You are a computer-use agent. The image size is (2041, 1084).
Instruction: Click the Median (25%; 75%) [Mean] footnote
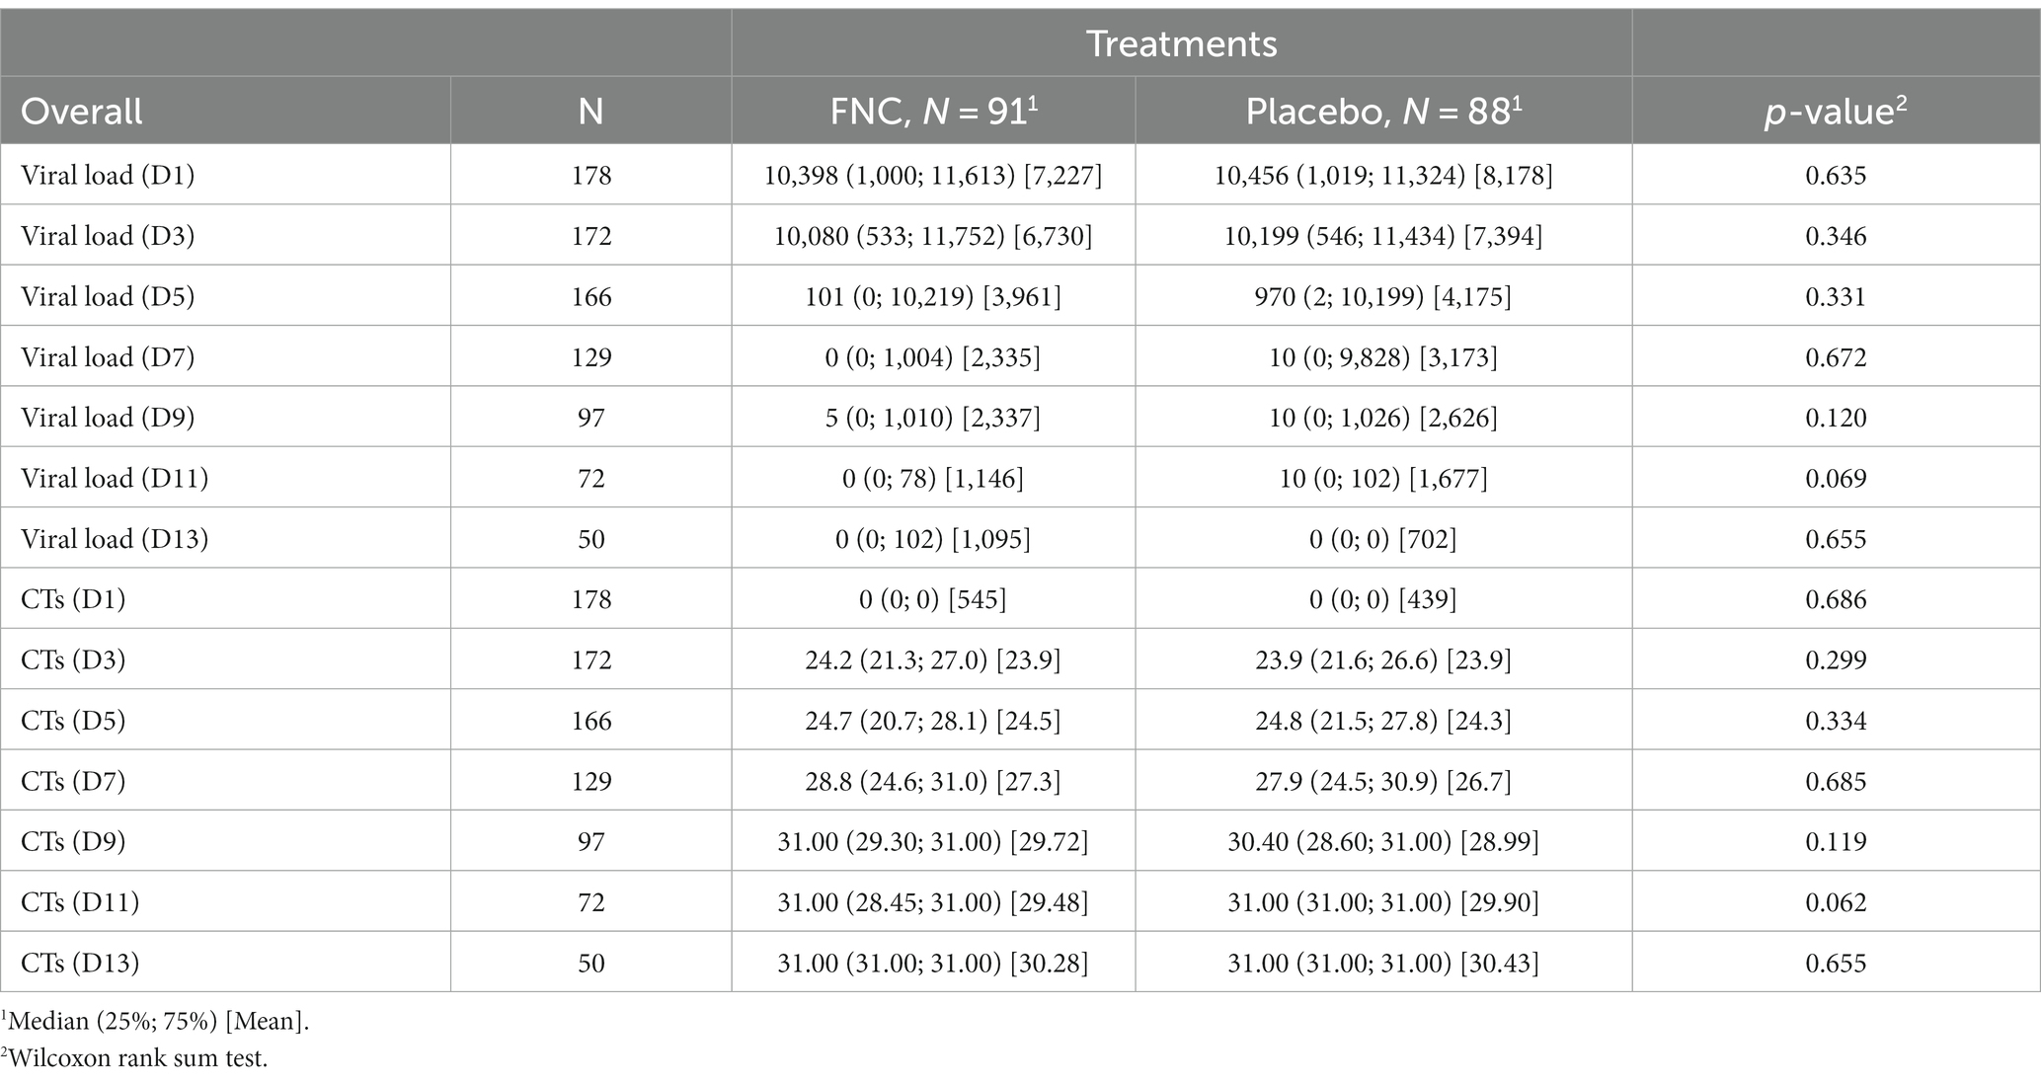click(155, 1021)
